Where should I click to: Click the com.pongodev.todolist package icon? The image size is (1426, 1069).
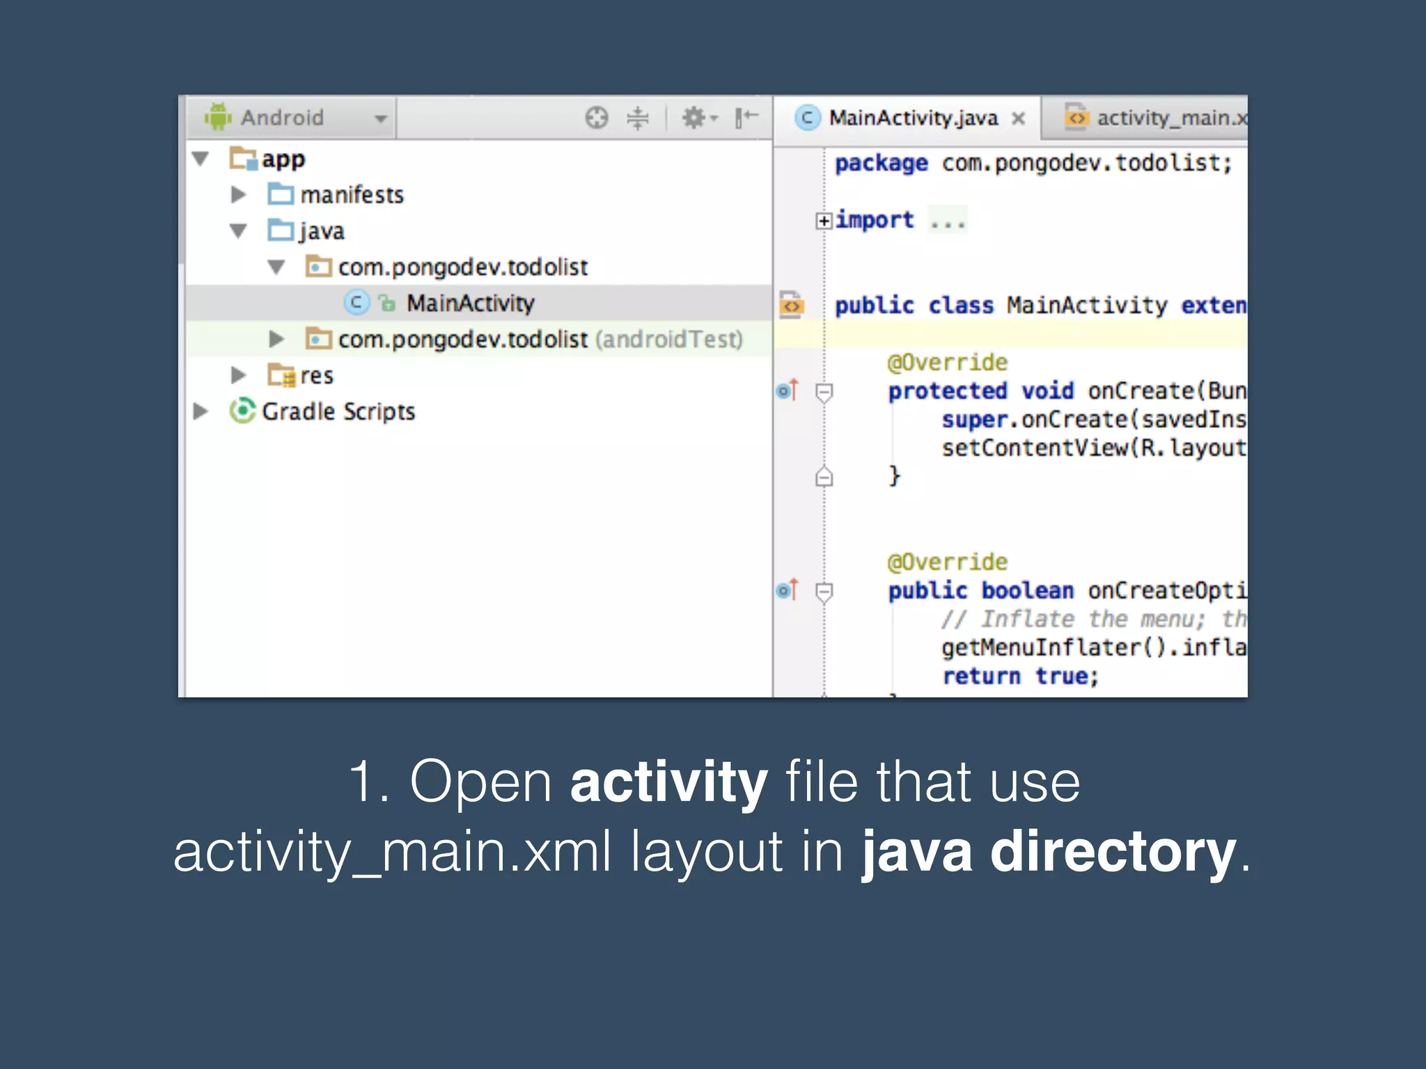(319, 267)
